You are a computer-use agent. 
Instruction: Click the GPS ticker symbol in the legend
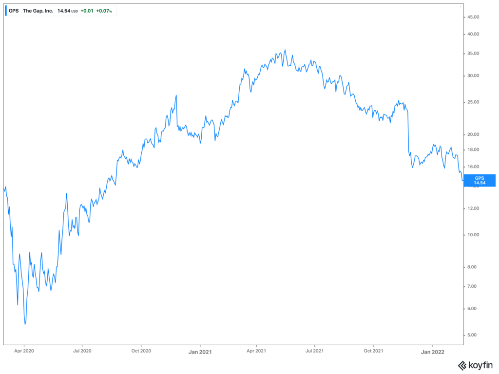(14, 11)
